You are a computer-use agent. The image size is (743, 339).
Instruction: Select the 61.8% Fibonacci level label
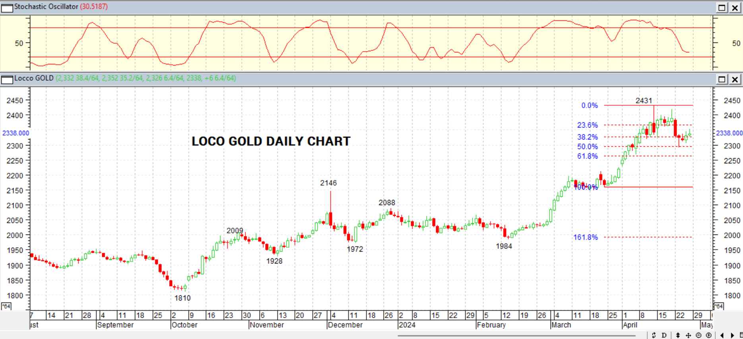[x=588, y=156]
